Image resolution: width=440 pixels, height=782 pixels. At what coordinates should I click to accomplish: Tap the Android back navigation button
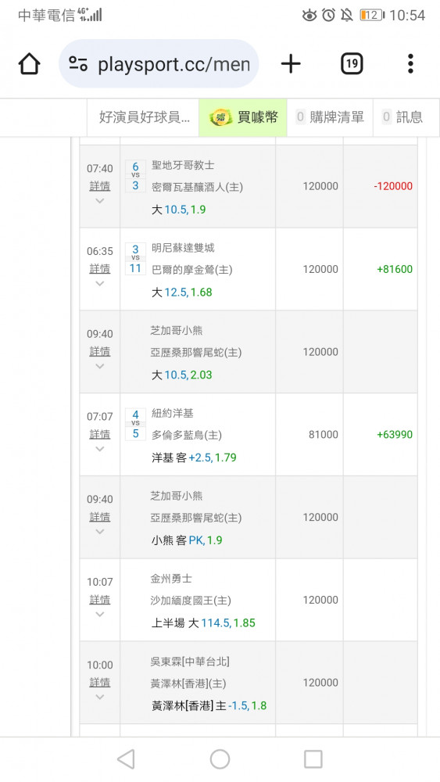click(126, 759)
